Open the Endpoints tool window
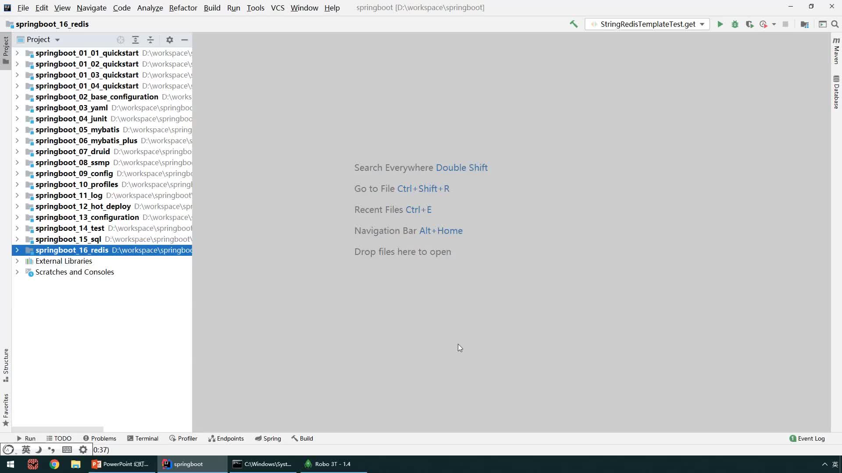The width and height of the screenshot is (842, 473). coord(226,438)
